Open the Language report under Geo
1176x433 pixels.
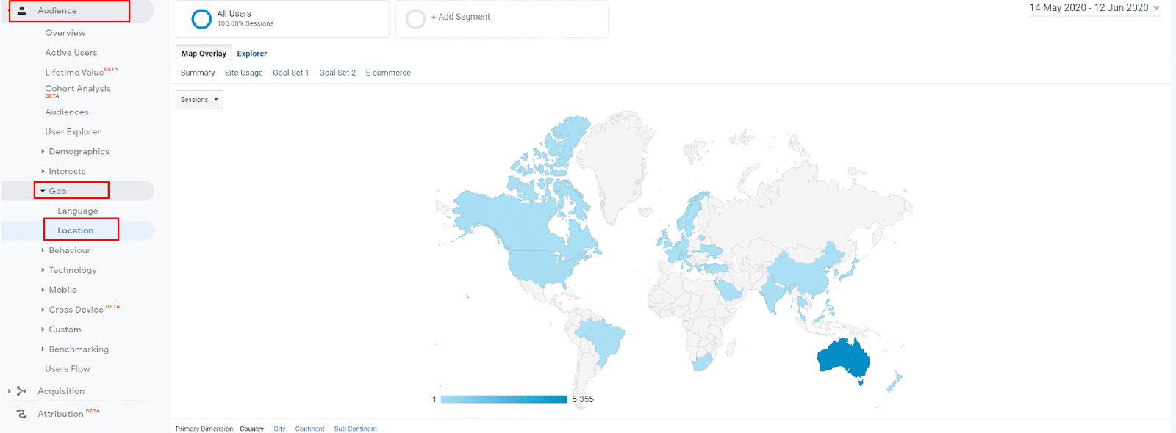77,211
